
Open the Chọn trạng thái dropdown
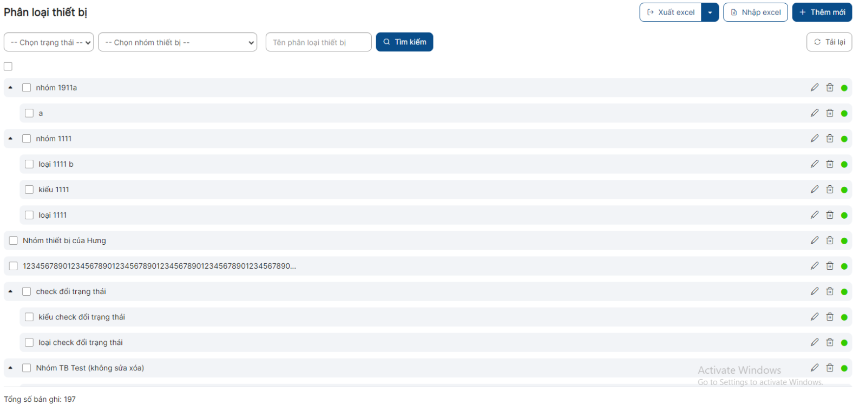49,42
